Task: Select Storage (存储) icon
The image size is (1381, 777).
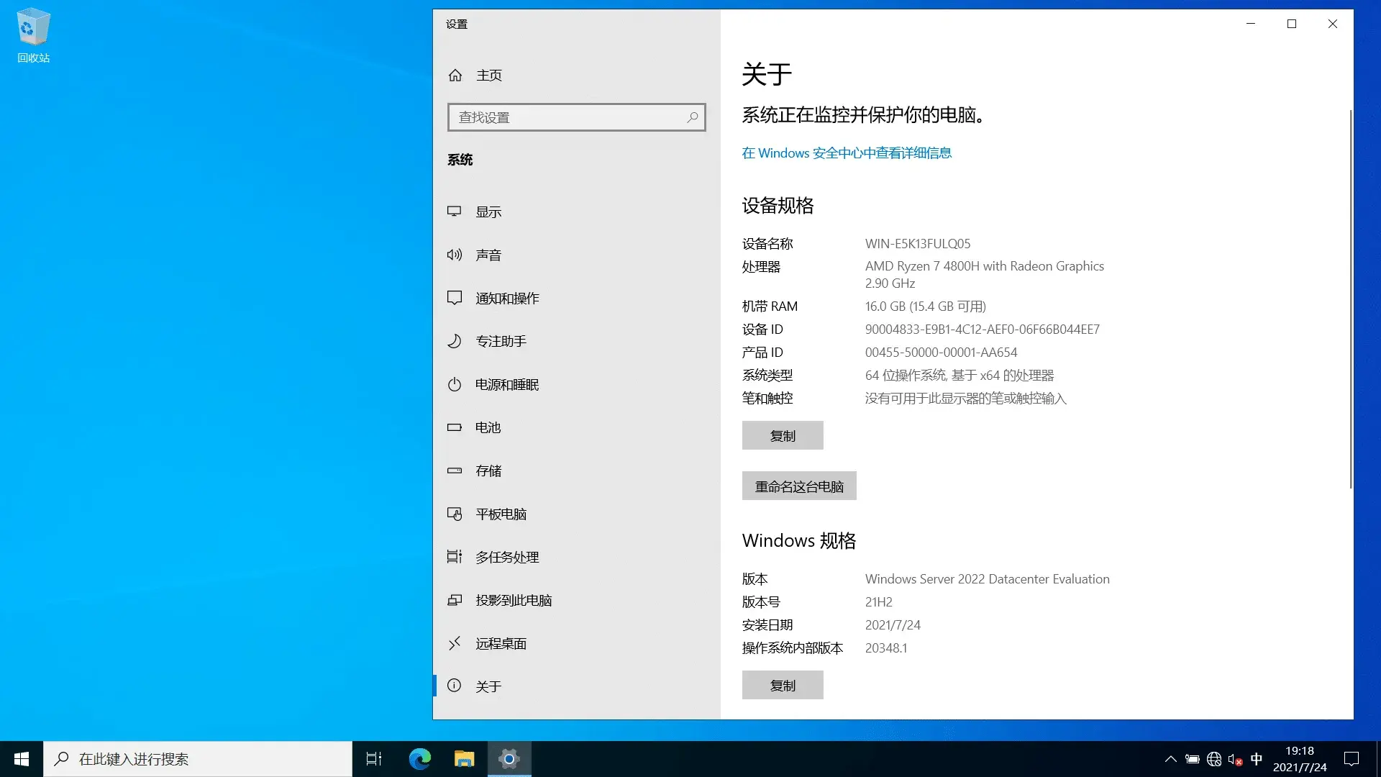Action: [x=455, y=471]
